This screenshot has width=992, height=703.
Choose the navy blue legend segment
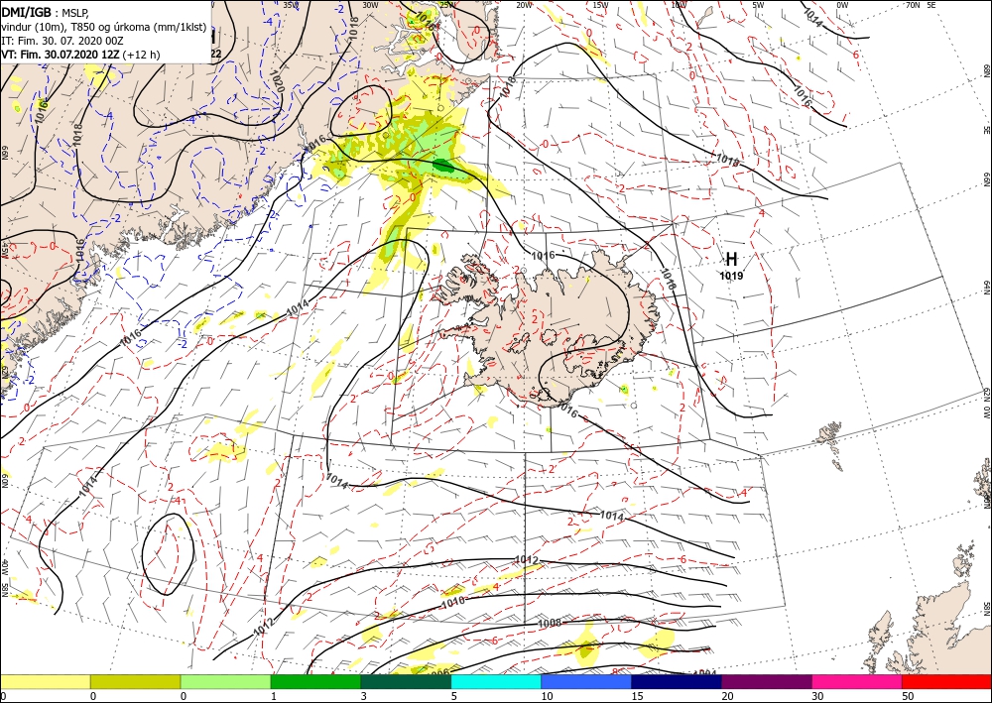[677, 681]
